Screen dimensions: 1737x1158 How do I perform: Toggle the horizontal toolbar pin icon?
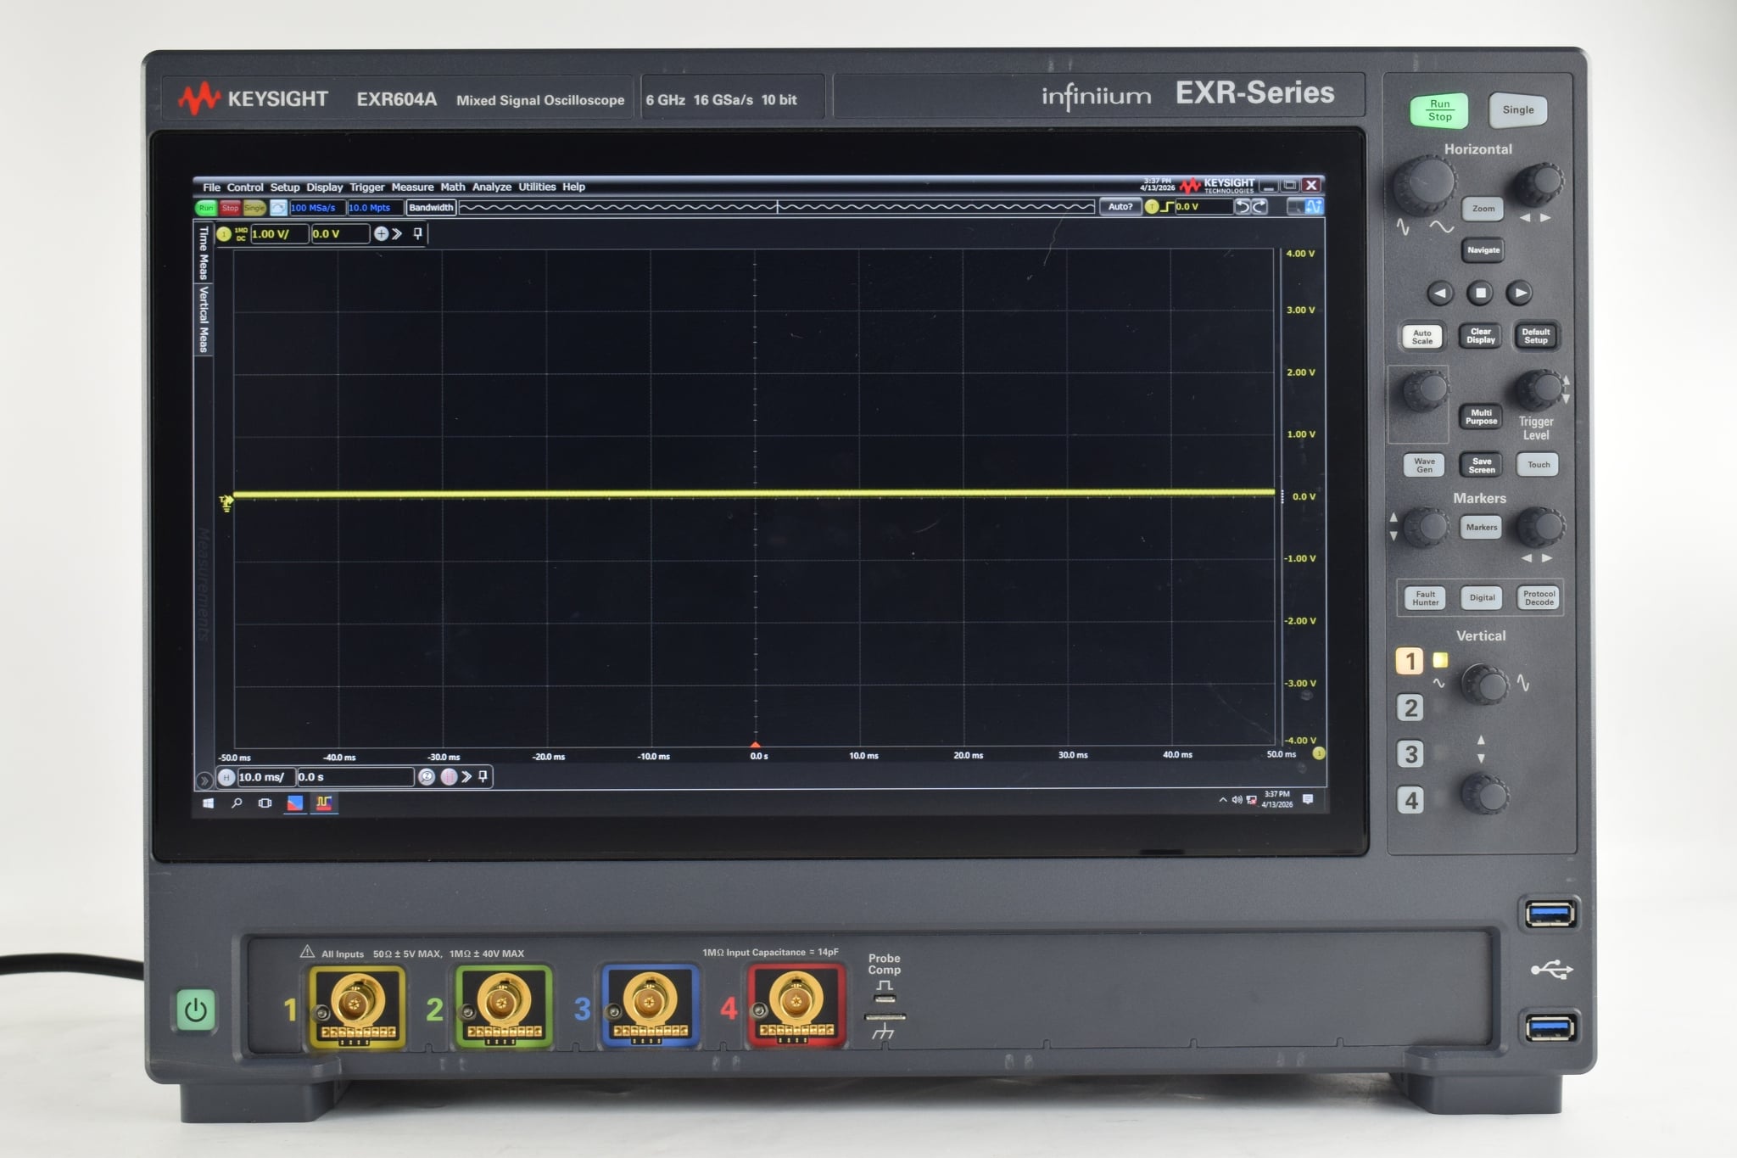coord(483,777)
